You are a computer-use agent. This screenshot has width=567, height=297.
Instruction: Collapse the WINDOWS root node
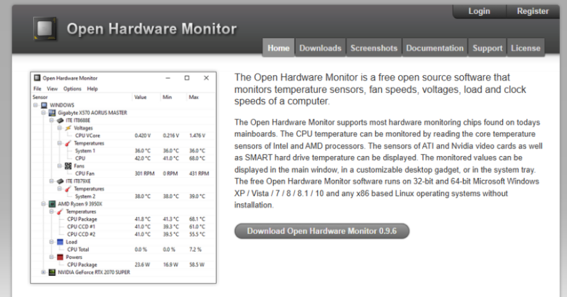[x=36, y=105]
